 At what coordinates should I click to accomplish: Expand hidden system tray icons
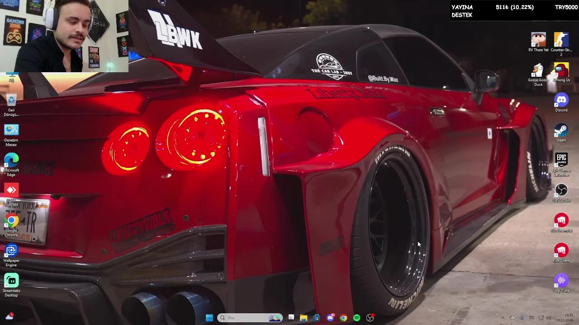pos(503,318)
